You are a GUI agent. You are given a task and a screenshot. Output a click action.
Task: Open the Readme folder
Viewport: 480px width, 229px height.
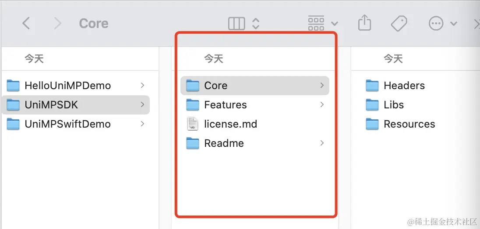pos(255,143)
